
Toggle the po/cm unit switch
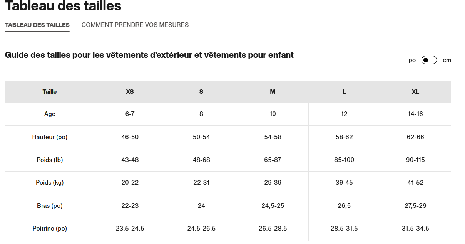click(429, 60)
